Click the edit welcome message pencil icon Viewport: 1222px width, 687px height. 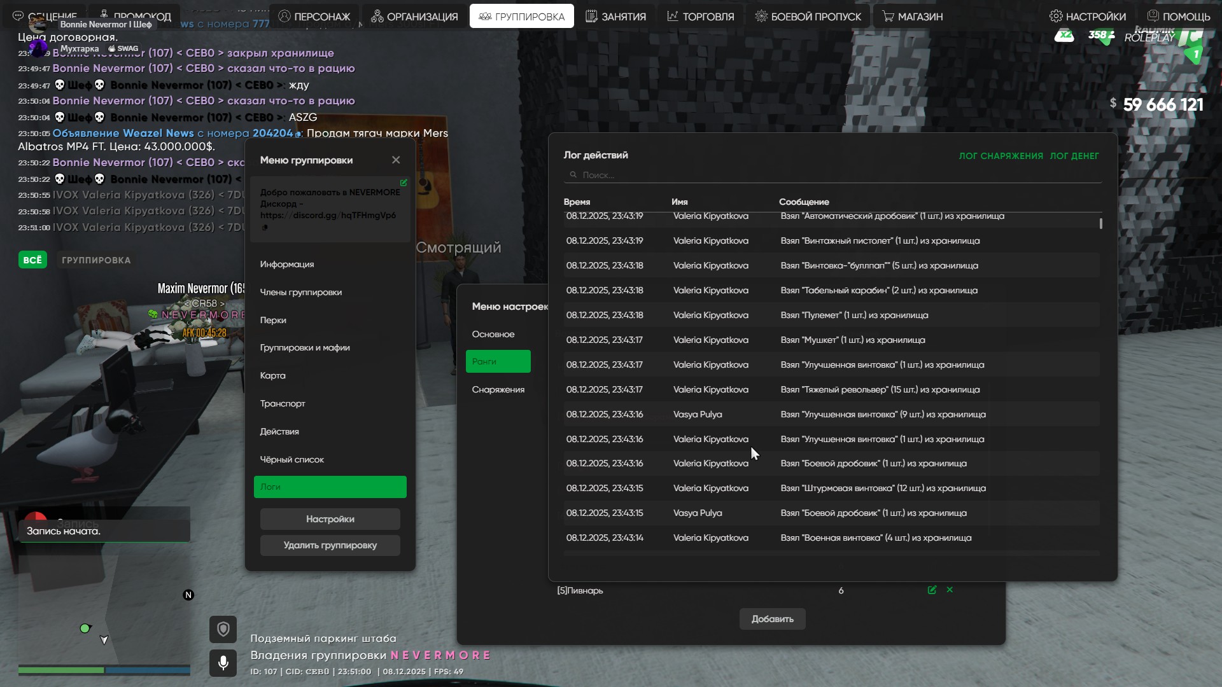pyautogui.click(x=404, y=183)
